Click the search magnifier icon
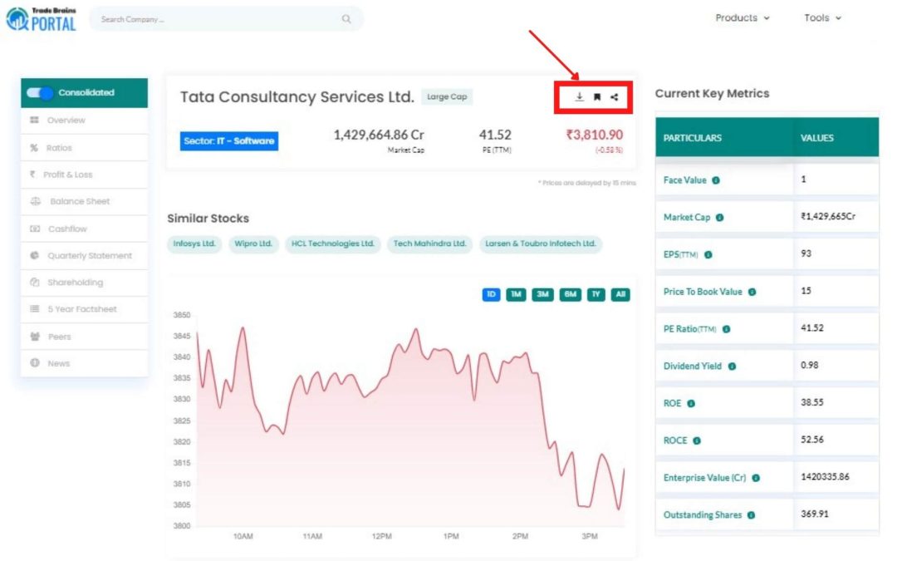 click(346, 19)
